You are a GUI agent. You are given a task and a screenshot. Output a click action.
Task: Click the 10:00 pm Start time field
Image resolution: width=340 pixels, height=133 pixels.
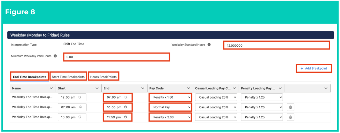pyautogui.click(x=72, y=117)
